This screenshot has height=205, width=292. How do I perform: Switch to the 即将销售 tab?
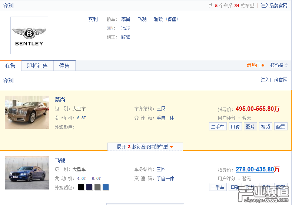(37, 66)
